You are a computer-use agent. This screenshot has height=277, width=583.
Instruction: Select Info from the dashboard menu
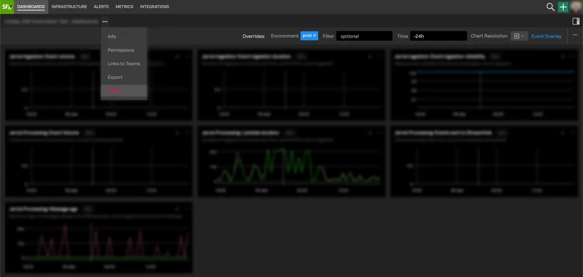tap(112, 36)
